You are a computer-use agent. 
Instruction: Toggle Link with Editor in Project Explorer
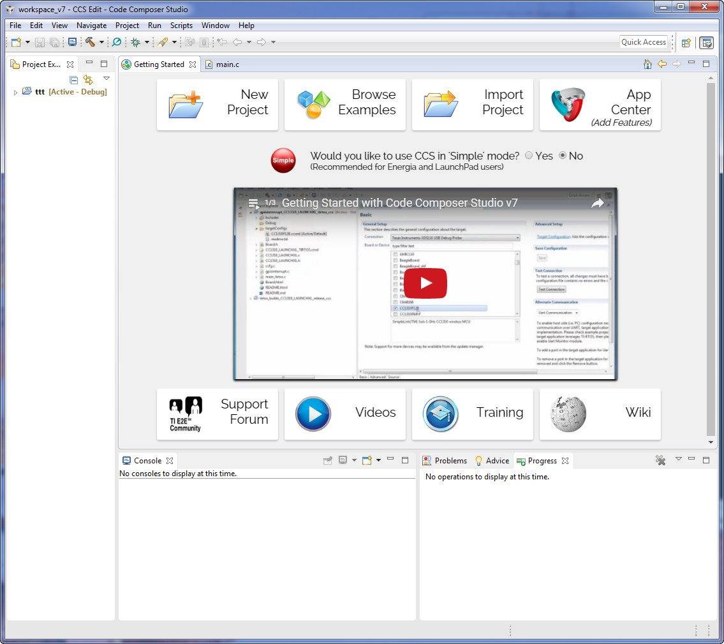pos(88,79)
